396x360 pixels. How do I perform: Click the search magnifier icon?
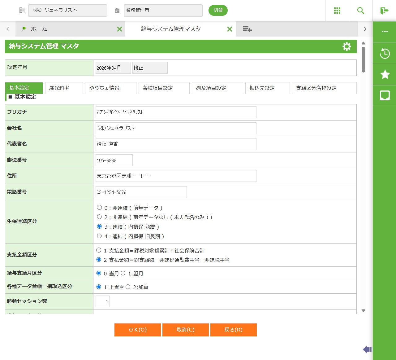[x=361, y=11]
